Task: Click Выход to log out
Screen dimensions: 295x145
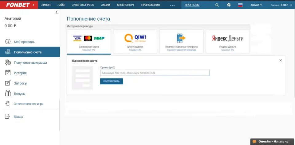Action: coord(18,117)
